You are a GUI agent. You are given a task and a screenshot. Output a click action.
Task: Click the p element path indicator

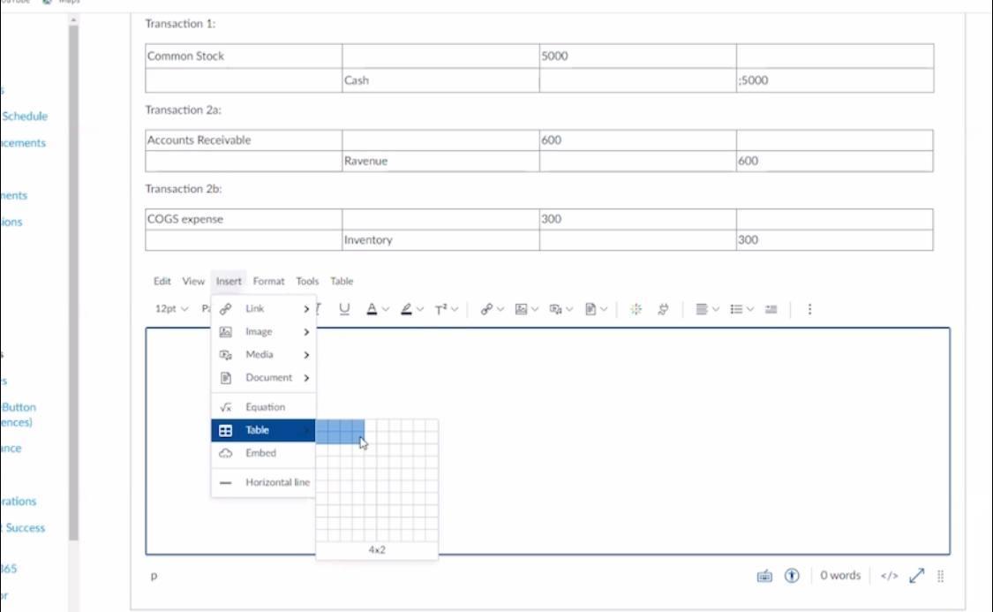coord(154,576)
